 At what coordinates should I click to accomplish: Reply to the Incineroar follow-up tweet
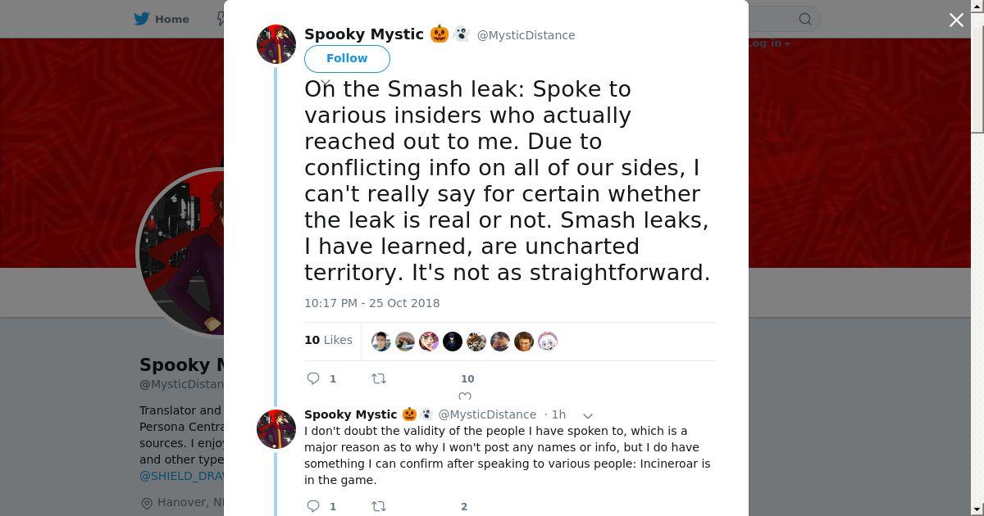coord(313,506)
